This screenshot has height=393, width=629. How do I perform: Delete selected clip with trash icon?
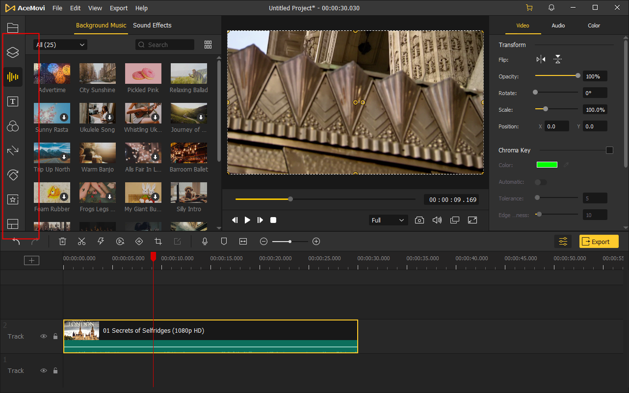coord(63,241)
